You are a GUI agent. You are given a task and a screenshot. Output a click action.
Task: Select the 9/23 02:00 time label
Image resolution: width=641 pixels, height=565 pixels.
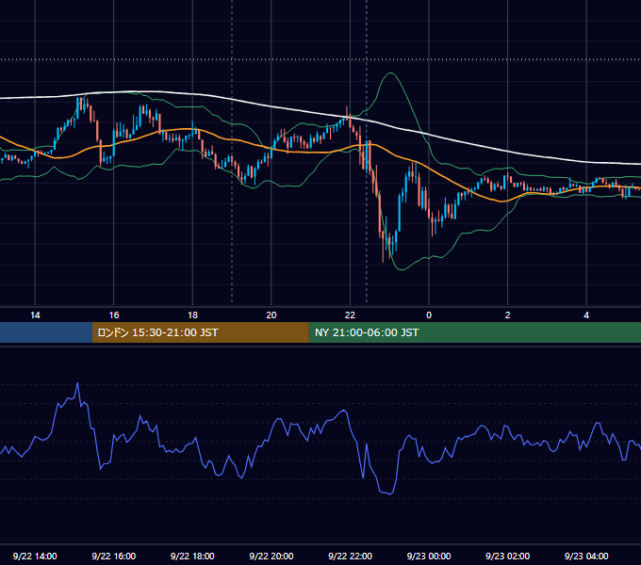click(x=507, y=556)
